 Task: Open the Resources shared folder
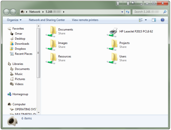pos(58,58)
